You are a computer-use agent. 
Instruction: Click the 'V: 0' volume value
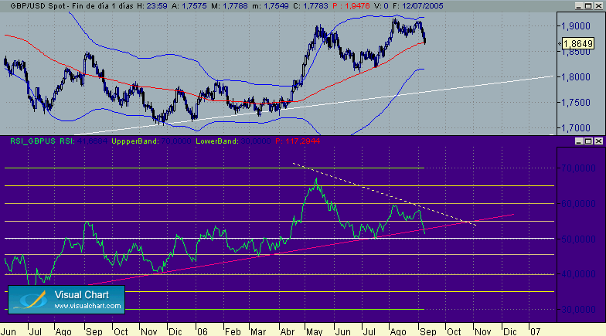[x=381, y=6]
